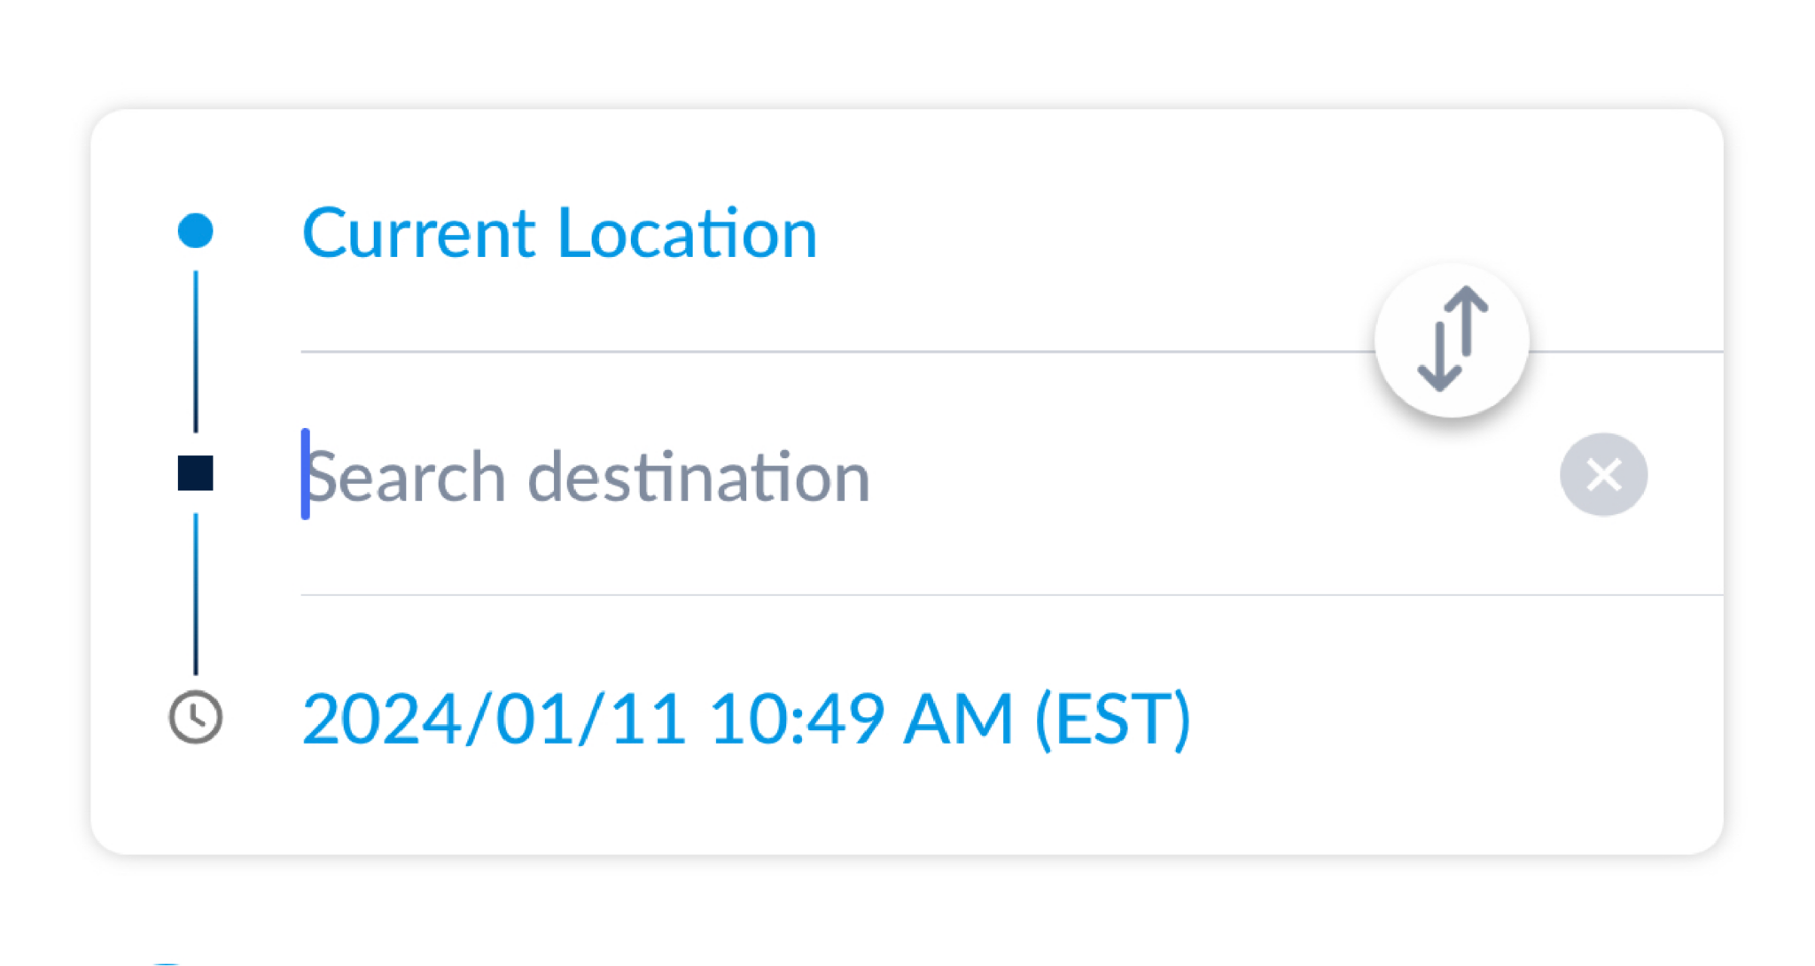Activate the origin point indicator
Image resolution: width=1815 pixels, height=966 pixels.
pos(194,232)
